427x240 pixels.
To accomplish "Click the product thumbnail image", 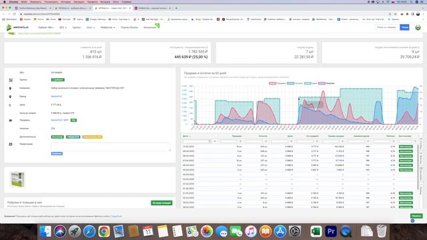I will tap(17, 179).
